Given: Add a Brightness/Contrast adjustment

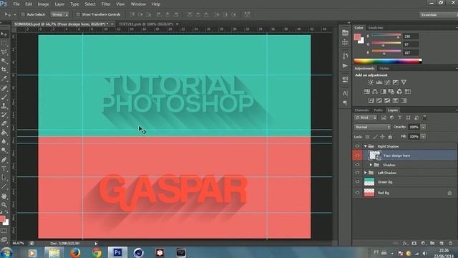Looking at the screenshot, I should (371, 82).
